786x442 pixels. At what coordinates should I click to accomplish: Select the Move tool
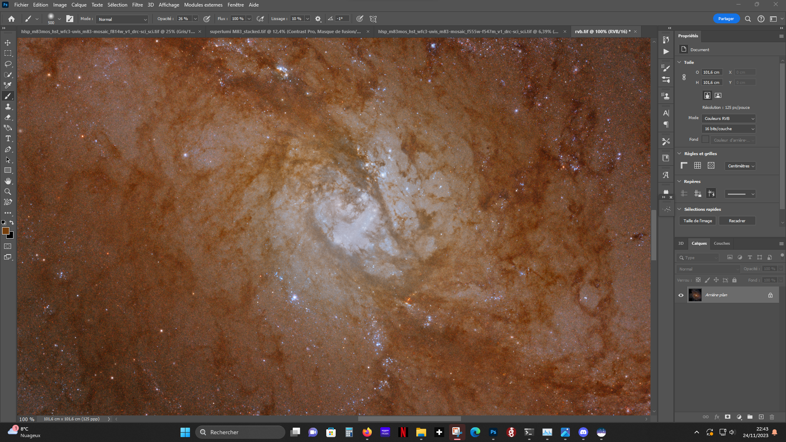8,43
